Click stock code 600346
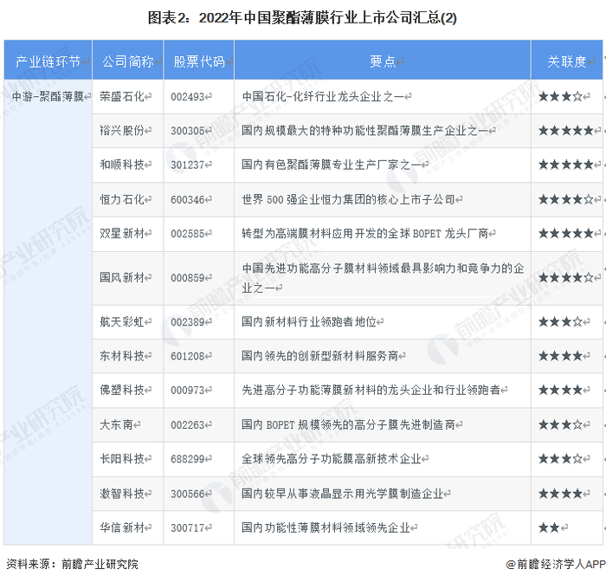The image size is (606, 582). coord(188,199)
